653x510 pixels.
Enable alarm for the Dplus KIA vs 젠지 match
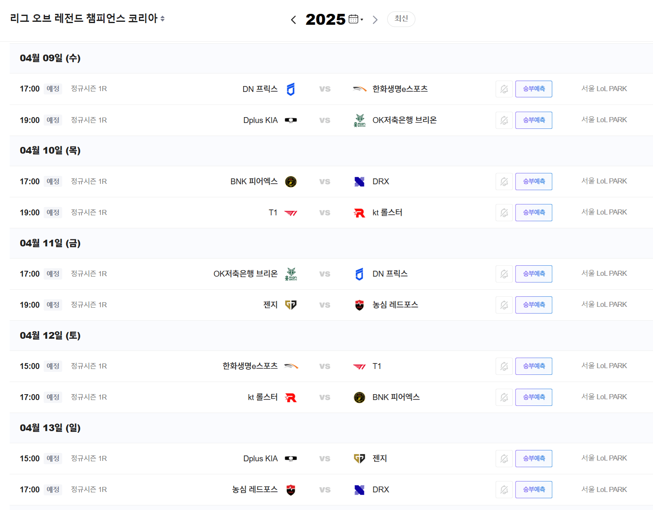(x=504, y=458)
